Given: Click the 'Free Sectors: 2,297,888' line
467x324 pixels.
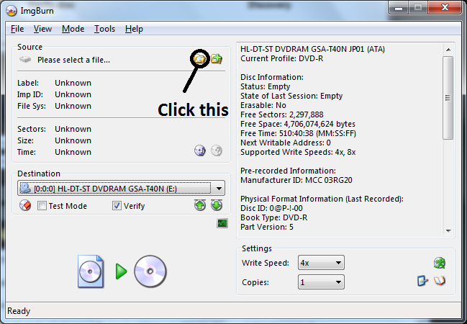Looking at the screenshot, I should [x=282, y=114].
